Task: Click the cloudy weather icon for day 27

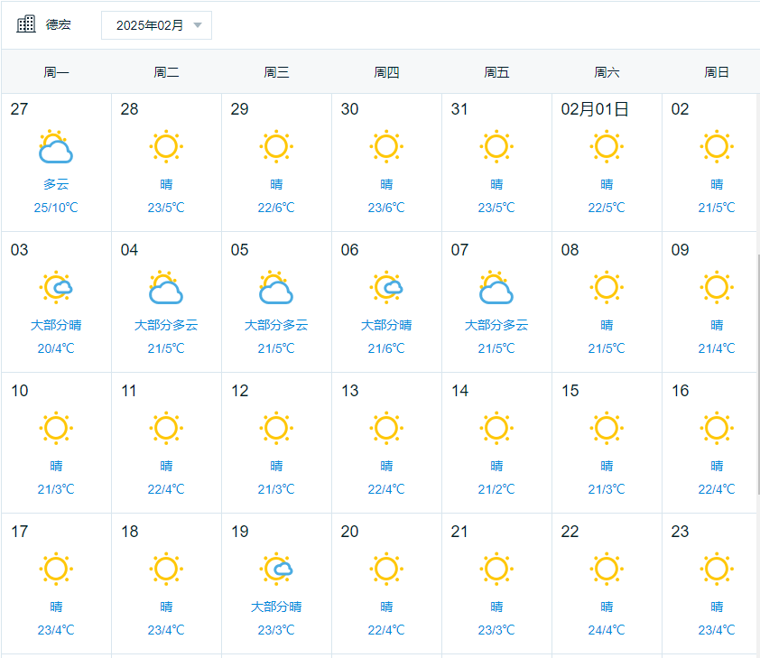Action: pyautogui.click(x=56, y=146)
